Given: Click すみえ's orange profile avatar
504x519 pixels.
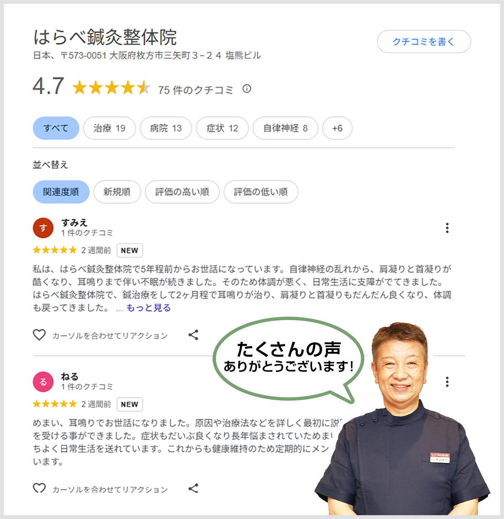Looking at the screenshot, I should (43, 228).
